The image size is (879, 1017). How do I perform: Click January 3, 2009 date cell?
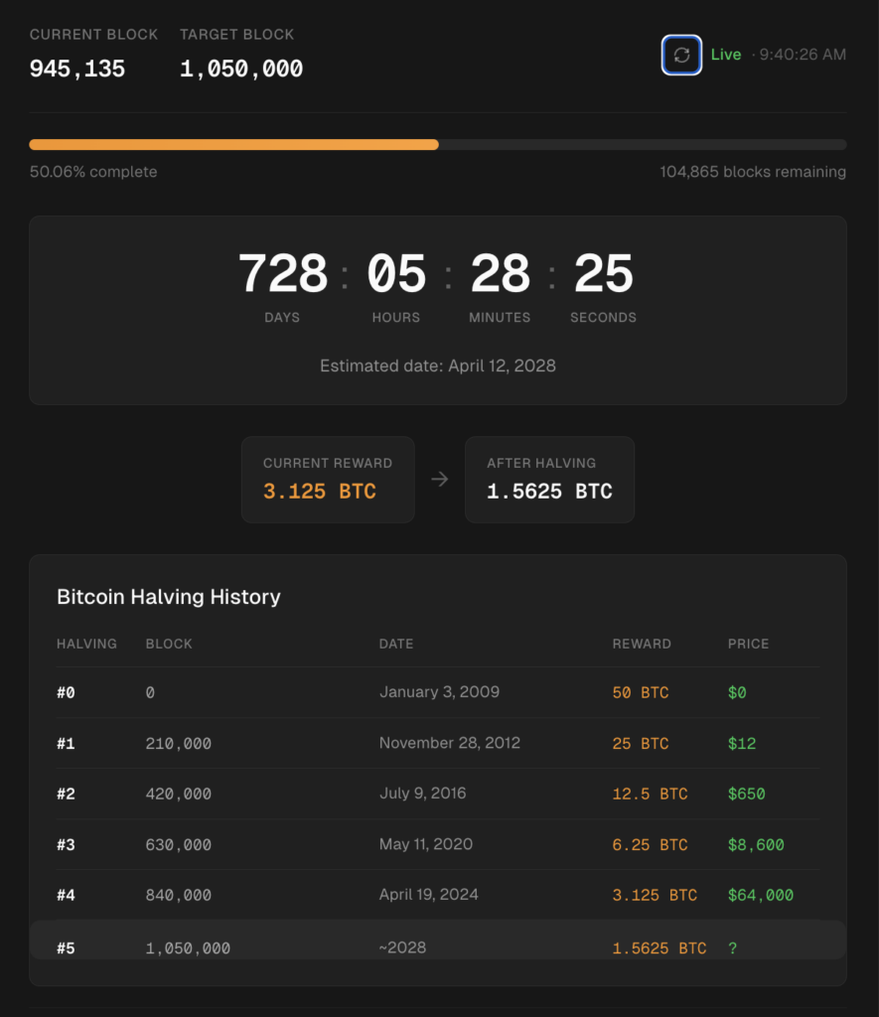[439, 692]
